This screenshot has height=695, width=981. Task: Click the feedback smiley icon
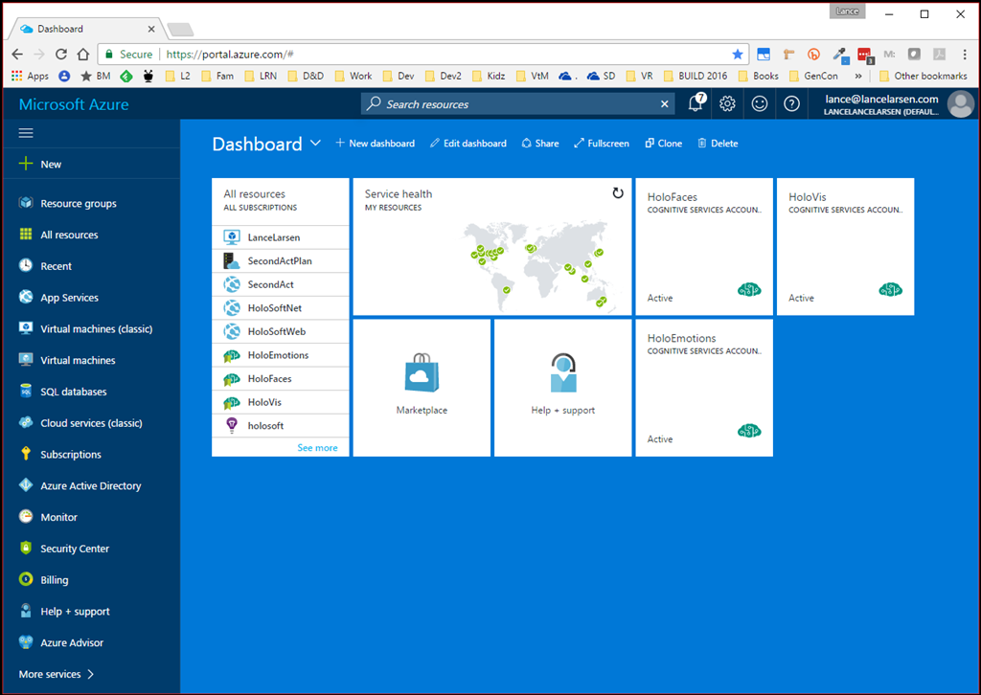coord(760,103)
